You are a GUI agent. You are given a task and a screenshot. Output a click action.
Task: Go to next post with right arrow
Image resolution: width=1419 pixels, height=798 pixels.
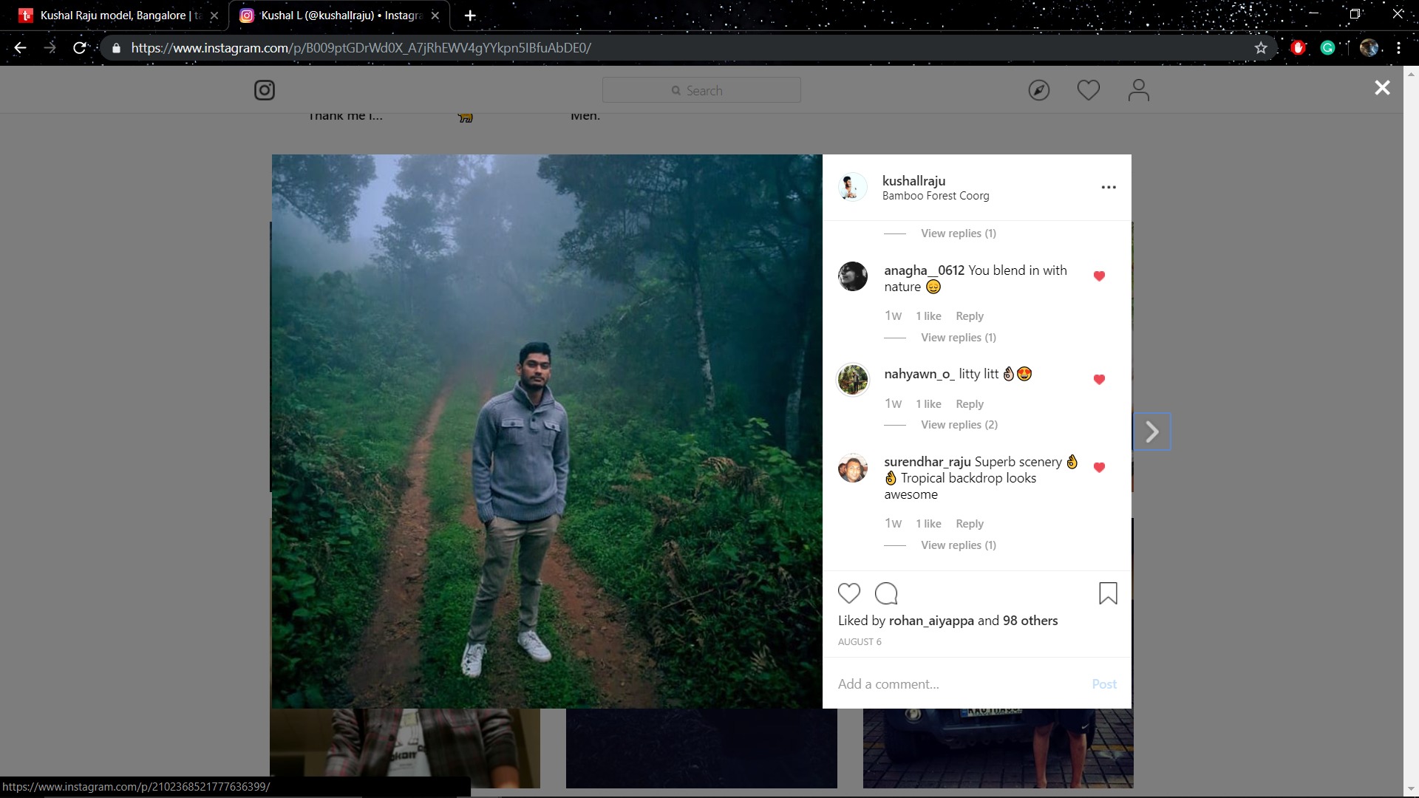click(x=1151, y=432)
